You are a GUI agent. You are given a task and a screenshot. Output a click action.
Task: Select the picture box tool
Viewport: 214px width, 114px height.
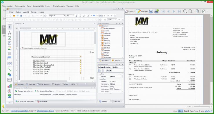click(10, 48)
